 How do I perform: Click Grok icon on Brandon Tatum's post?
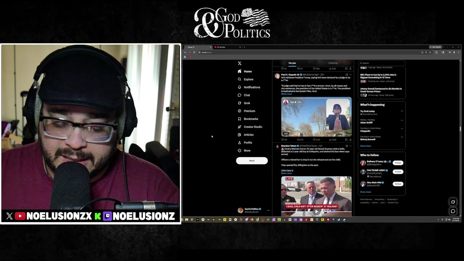point(347,146)
